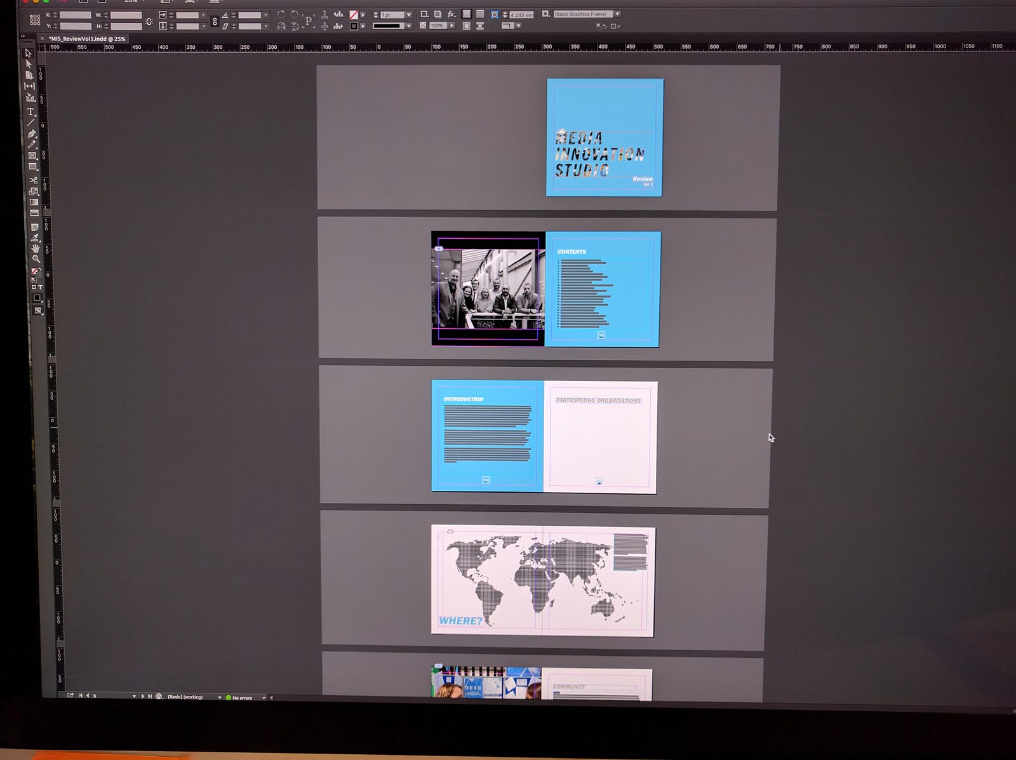Image resolution: width=1016 pixels, height=760 pixels.
Task: Select the Line tool
Action: tap(31, 122)
